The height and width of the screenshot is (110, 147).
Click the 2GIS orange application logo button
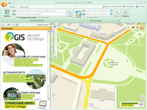(x=4, y=4)
